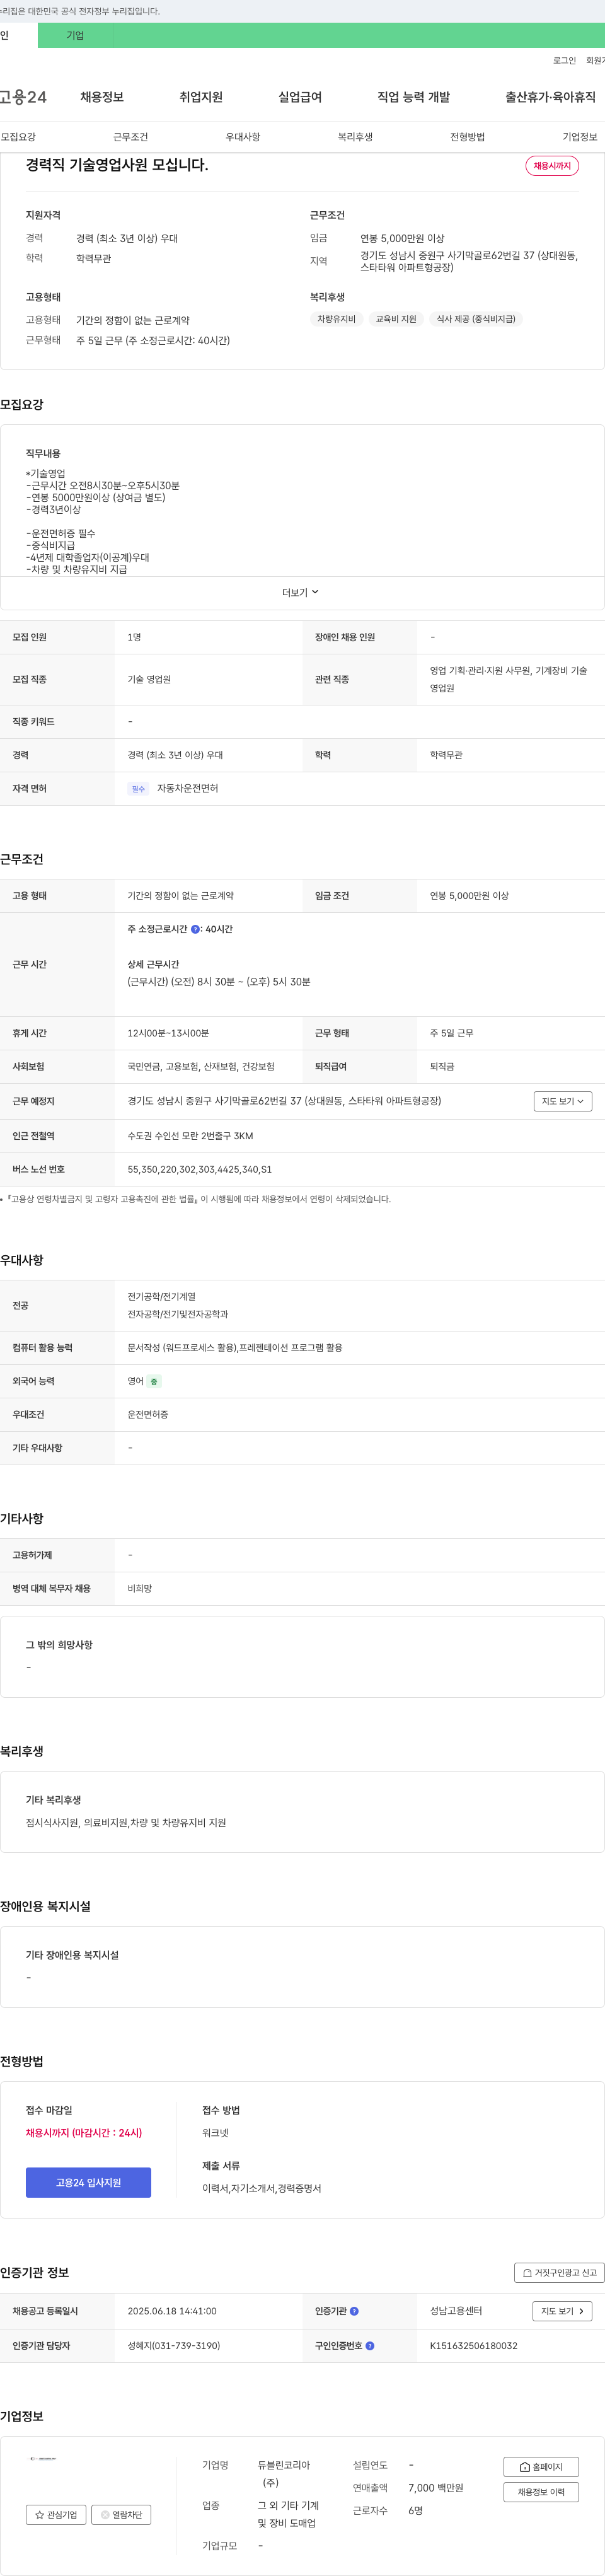View 채용정보 이력 button
Viewport: 605px width, 2576px height.
[x=541, y=2492]
